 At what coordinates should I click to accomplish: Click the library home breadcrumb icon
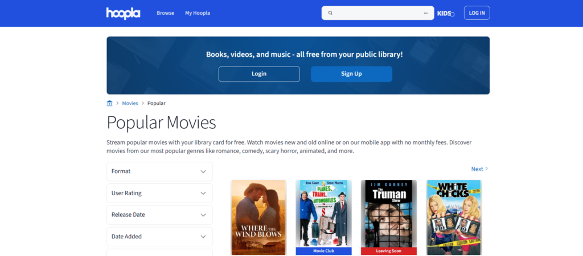(x=109, y=103)
